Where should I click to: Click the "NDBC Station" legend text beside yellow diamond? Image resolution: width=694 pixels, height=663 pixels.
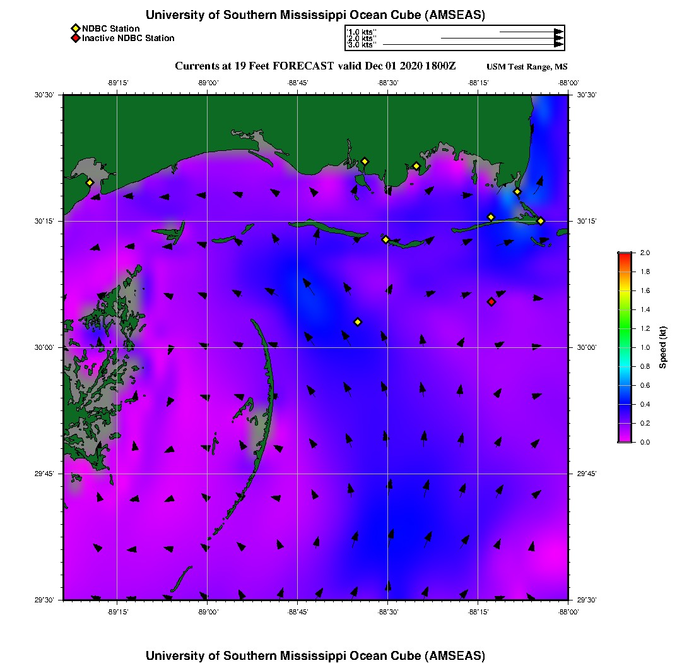(111, 28)
